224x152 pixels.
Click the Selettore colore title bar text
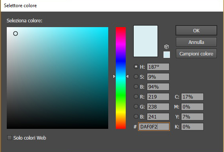tap(20, 6)
